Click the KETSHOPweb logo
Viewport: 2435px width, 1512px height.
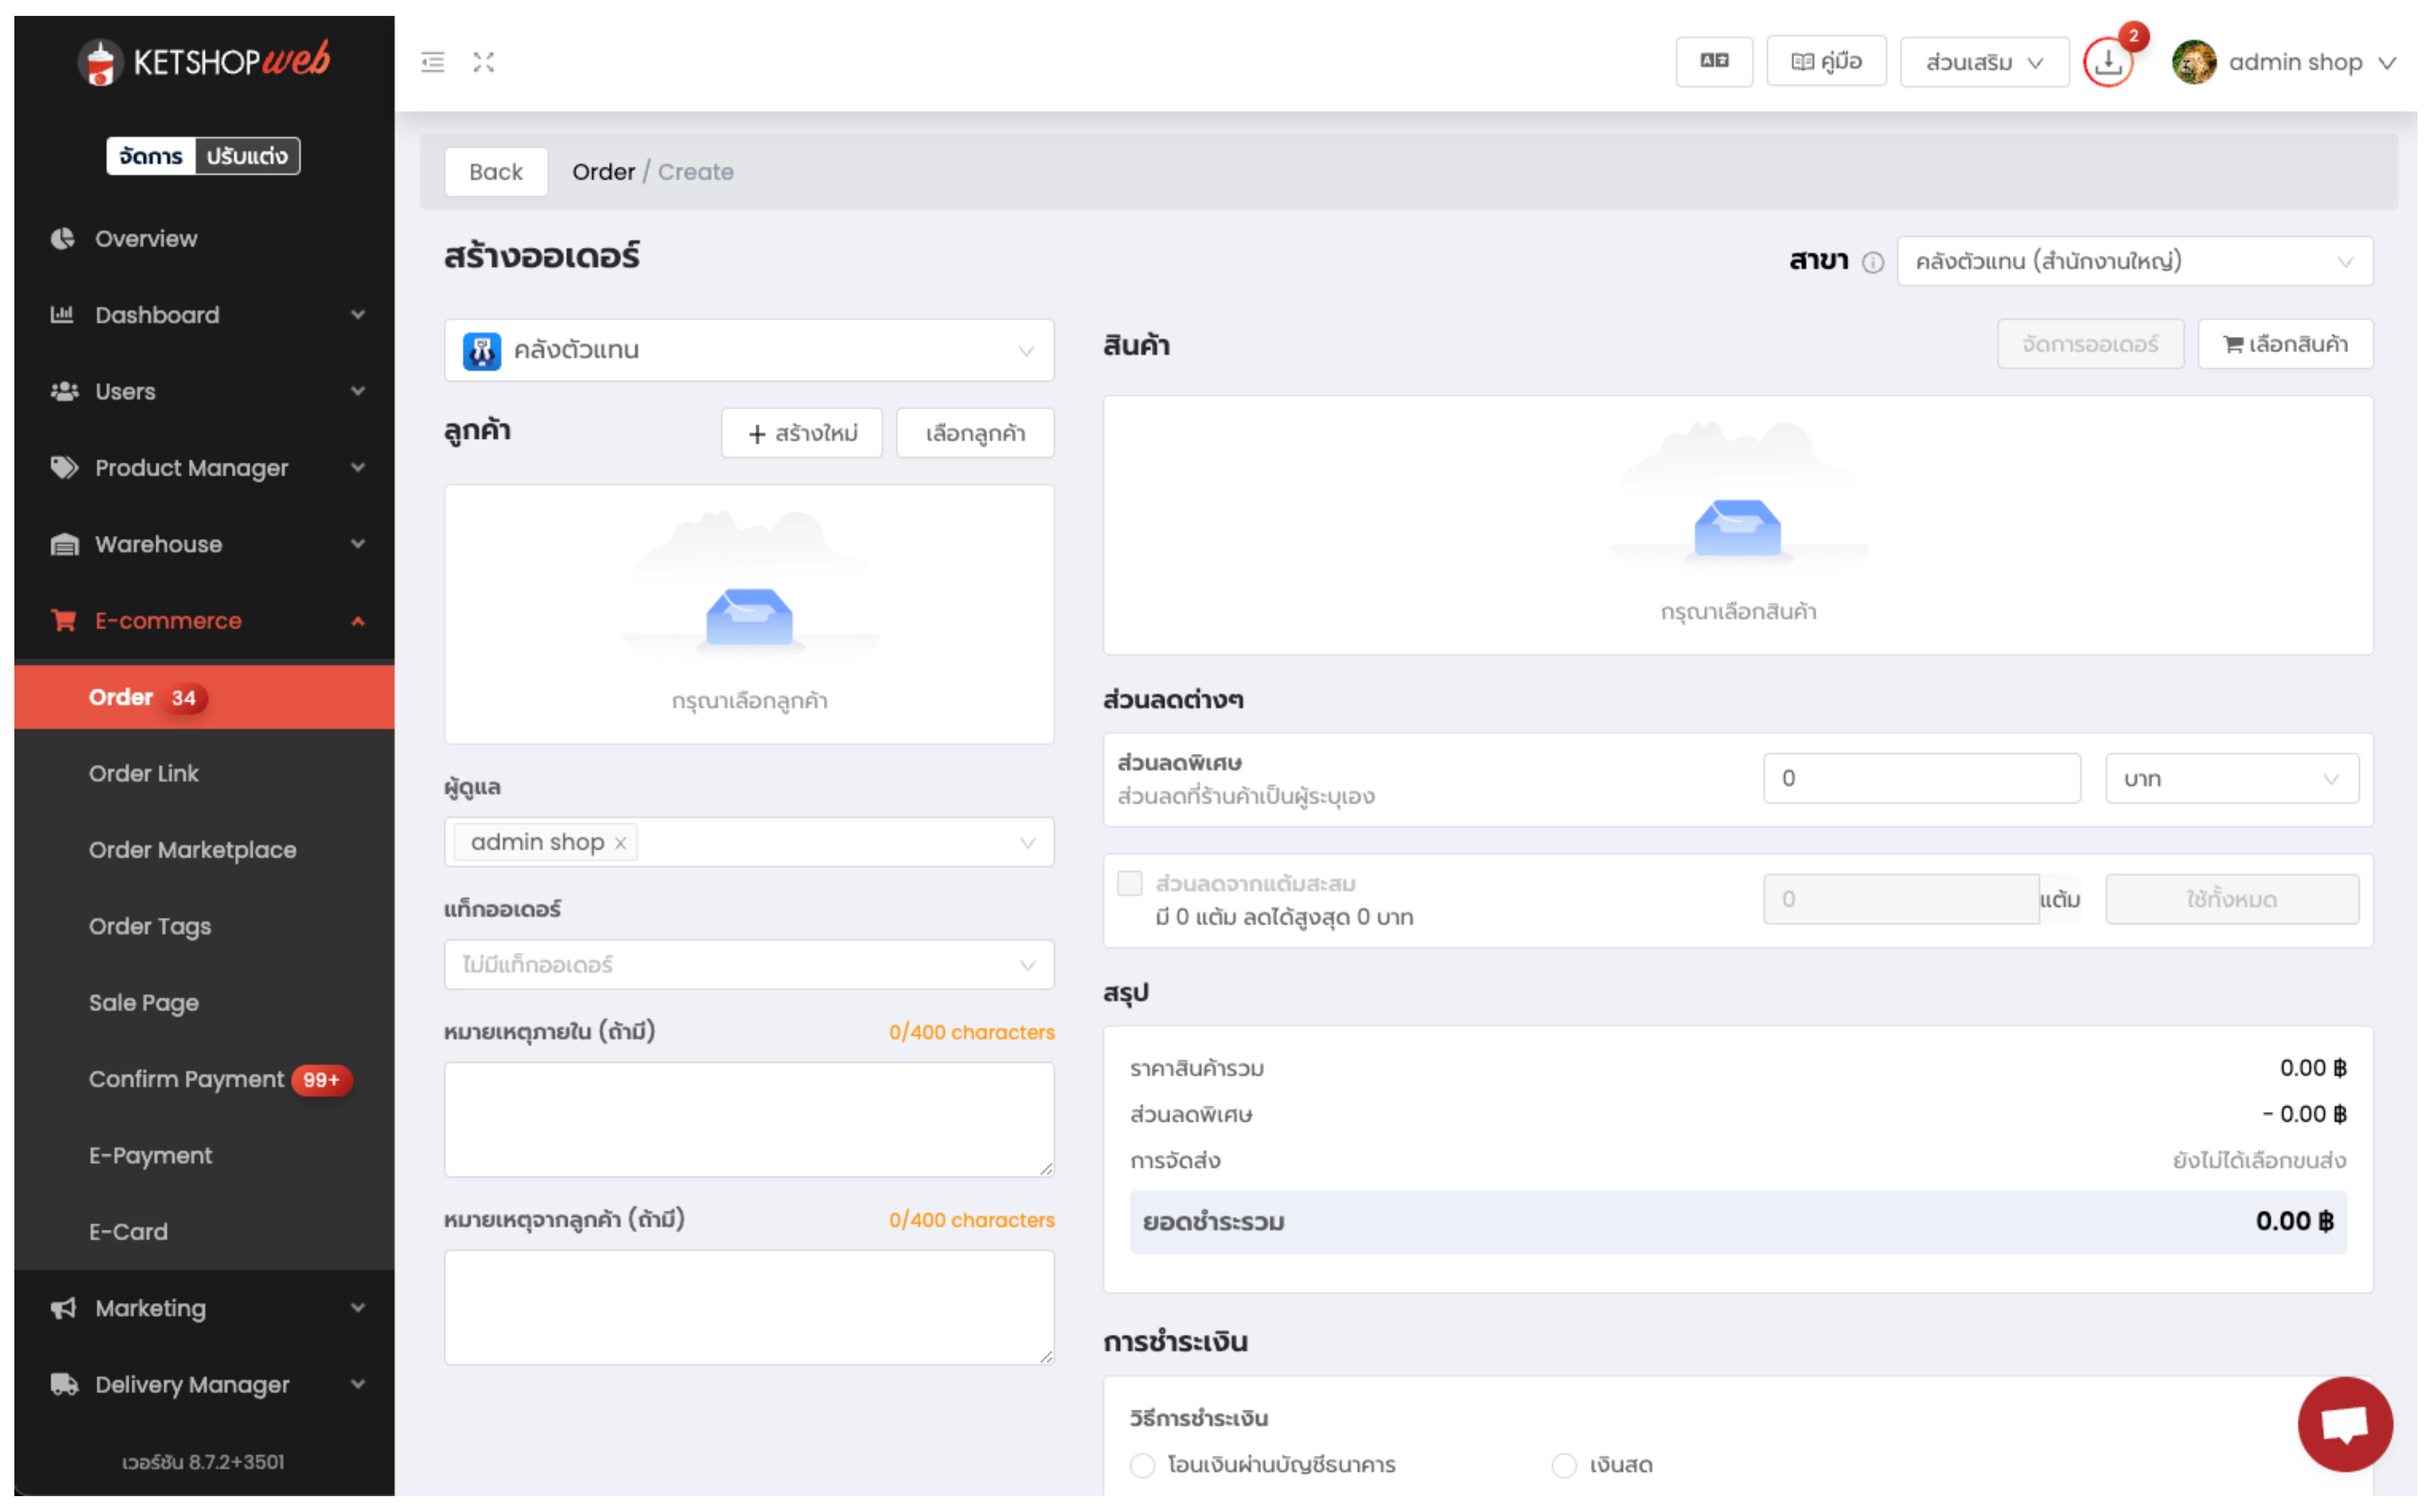[204, 62]
